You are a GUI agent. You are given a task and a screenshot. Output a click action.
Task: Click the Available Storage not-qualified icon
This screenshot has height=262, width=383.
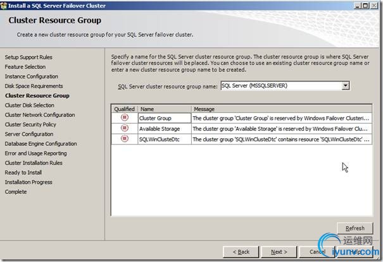pyautogui.click(x=125, y=128)
